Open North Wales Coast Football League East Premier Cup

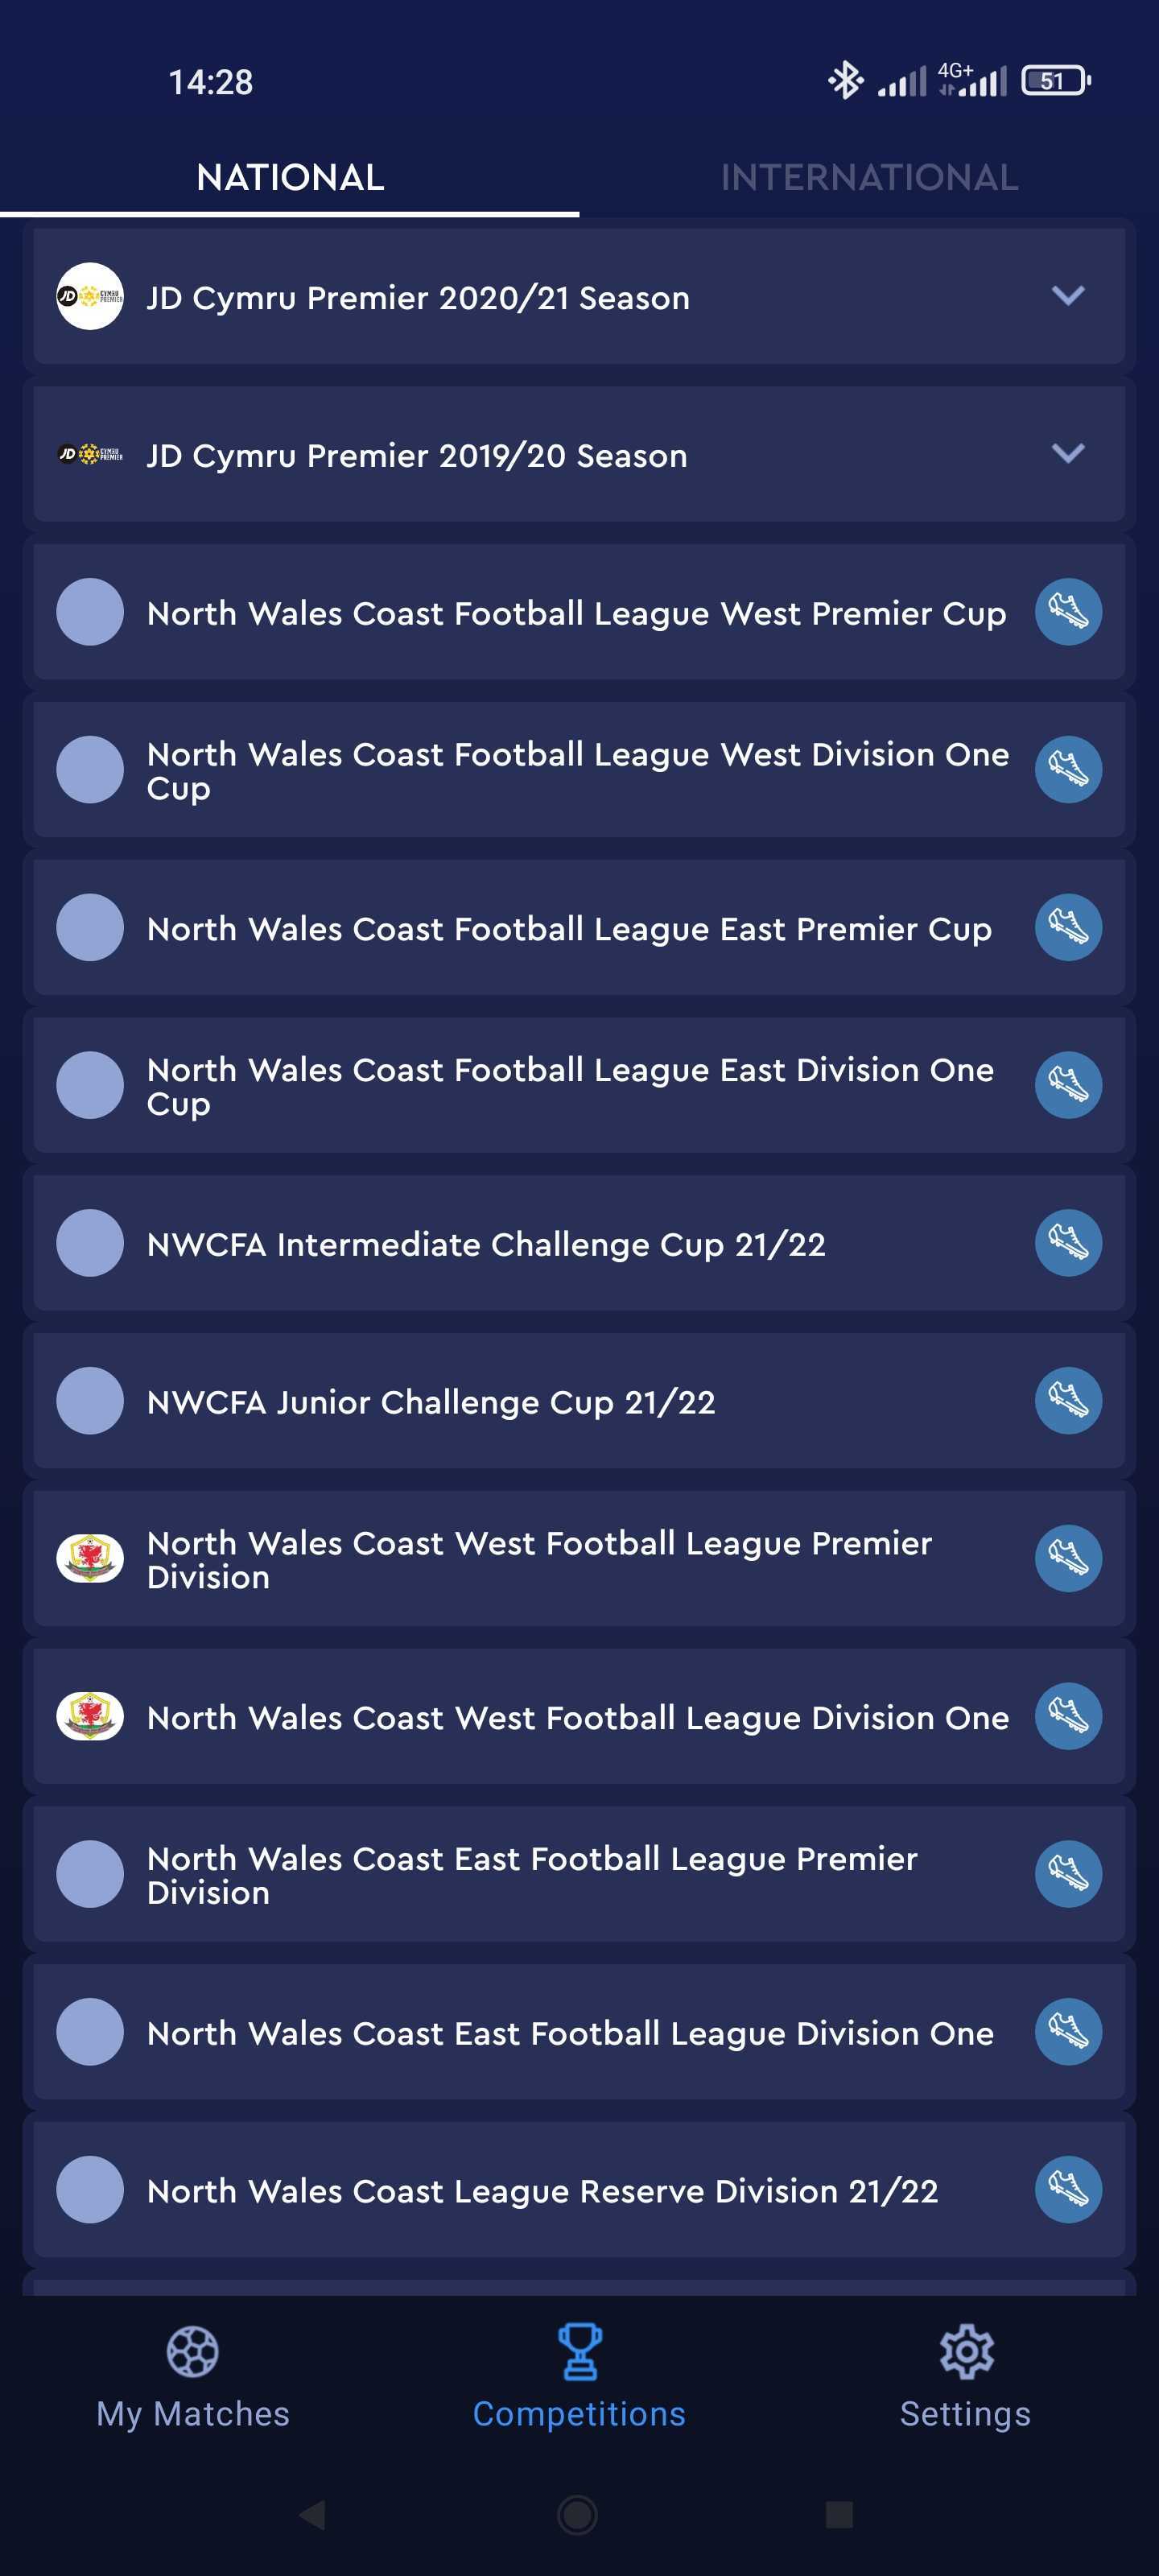pyautogui.click(x=569, y=929)
